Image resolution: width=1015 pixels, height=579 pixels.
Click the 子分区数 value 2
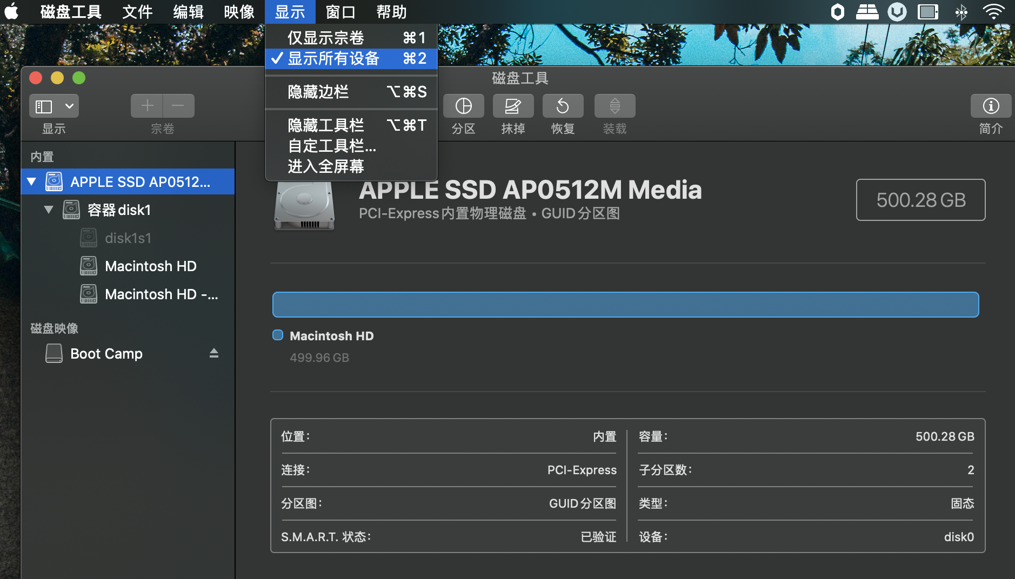[x=971, y=470]
